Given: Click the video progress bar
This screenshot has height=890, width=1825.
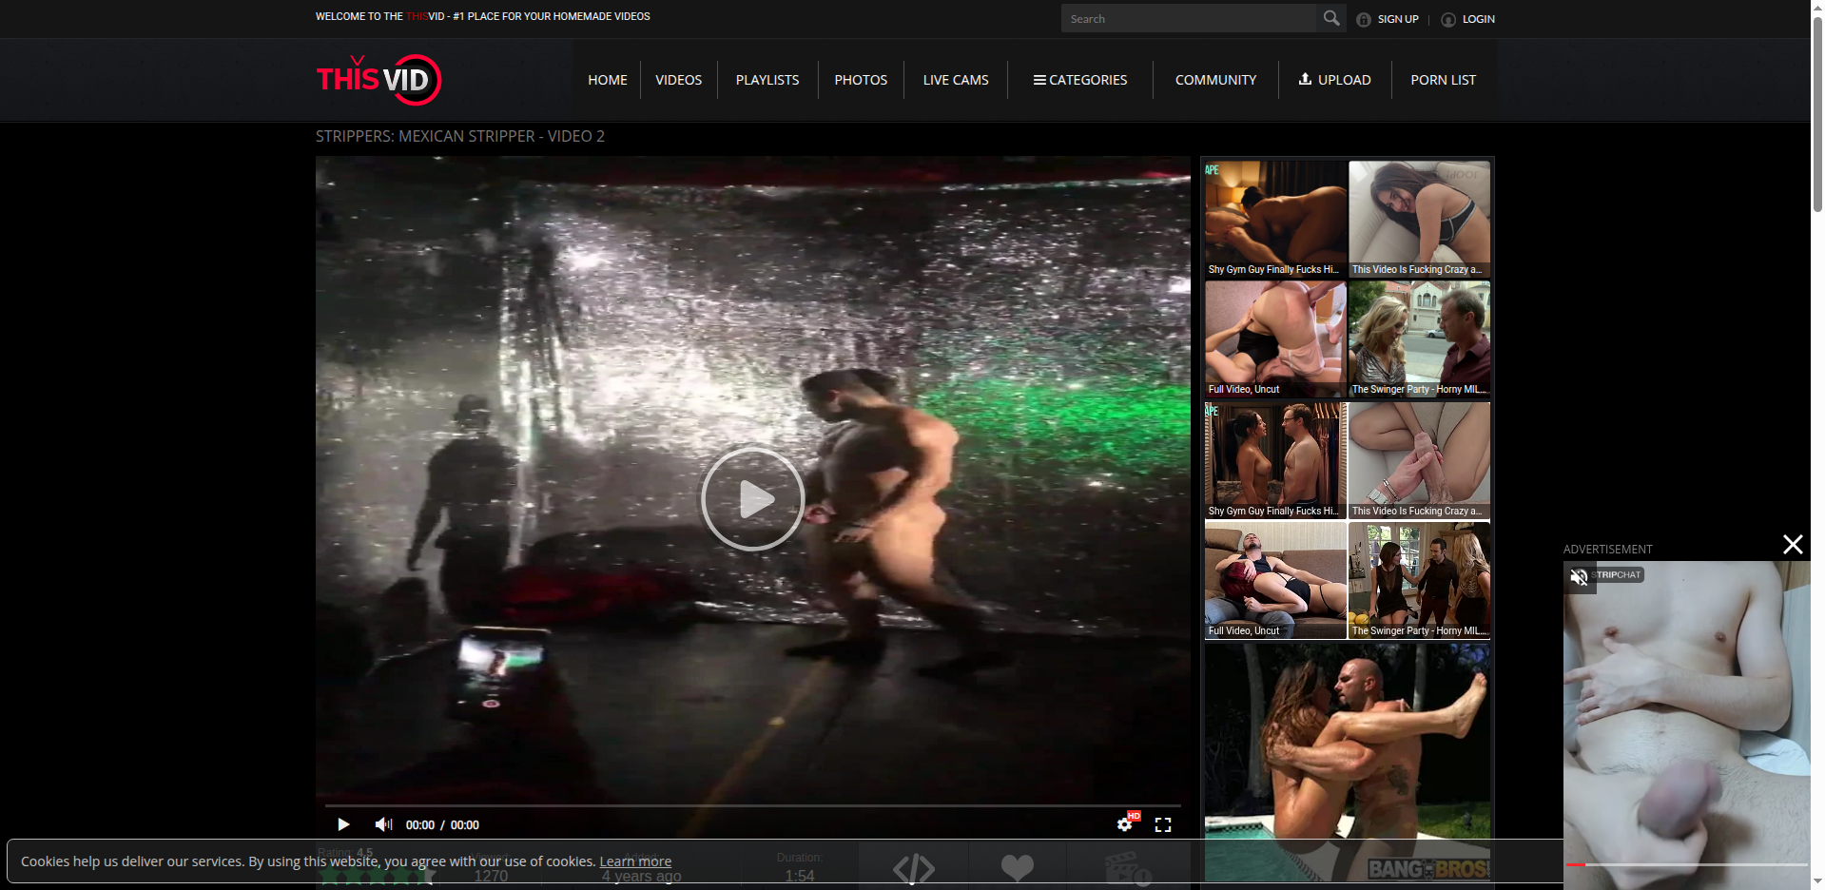Looking at the screenshot, I should (x=753, y=805).
